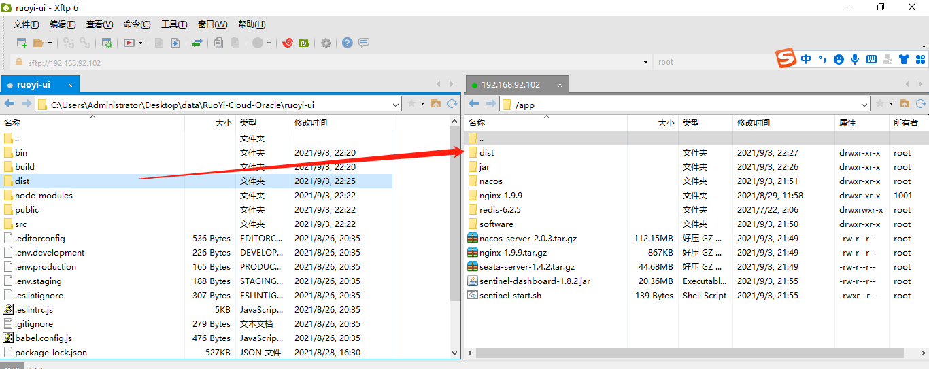
Task: Expand the Open session dropdown arrow
Action: click(x=50, y=43)
